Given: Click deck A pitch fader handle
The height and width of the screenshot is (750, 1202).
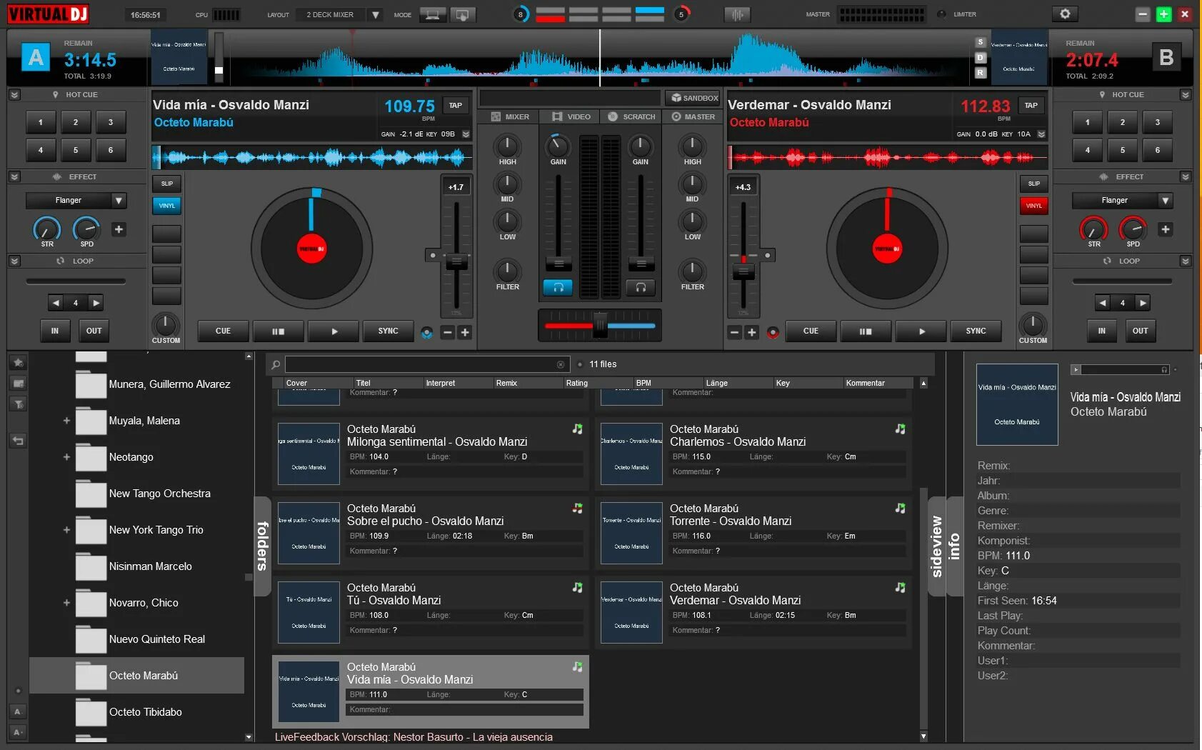Looking at the screenshot, I should (456, 261).
